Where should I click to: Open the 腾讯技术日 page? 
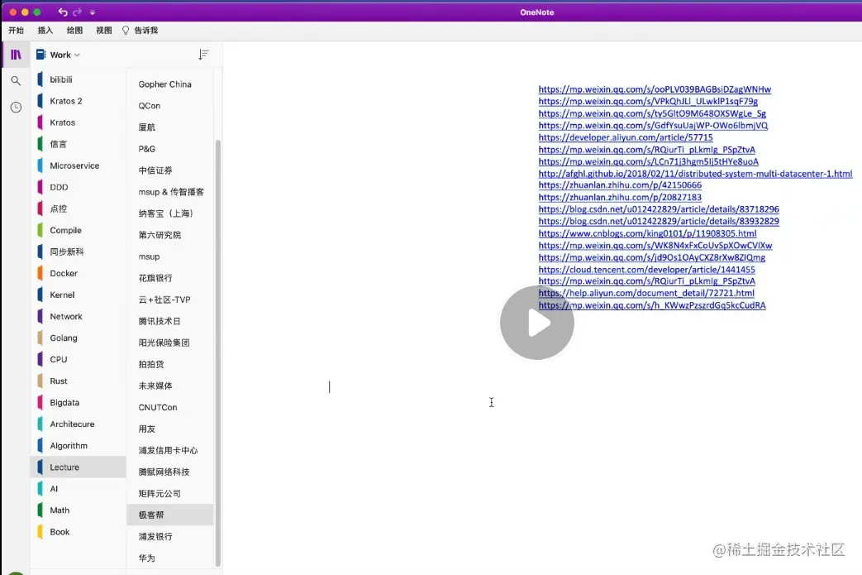[x=170, y=321]
